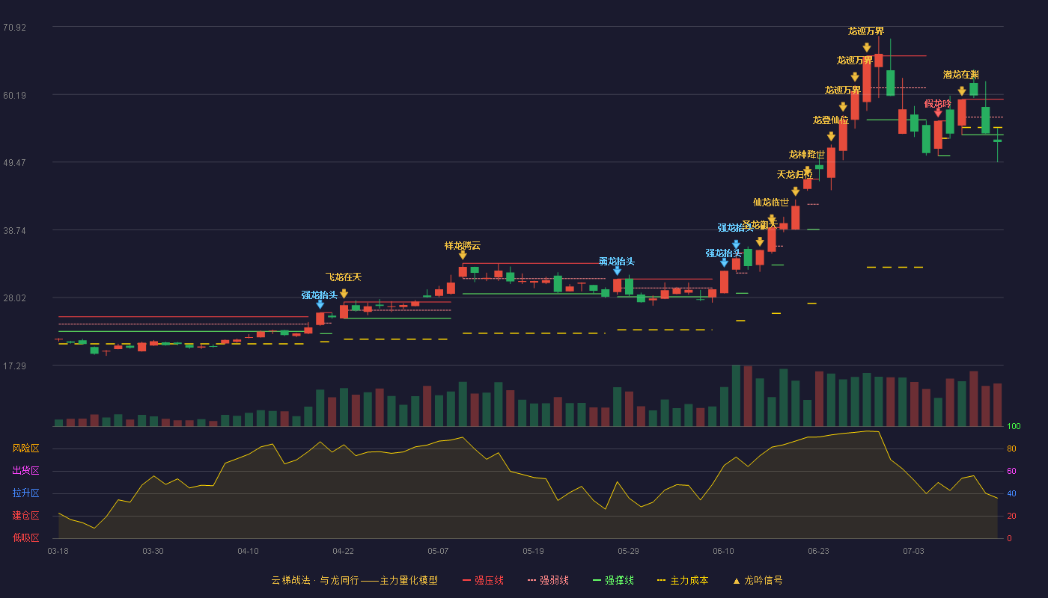Click the yellow arrow under 仙龙临世
Screen dimensions: 1048x598
pyautogui.click(x=772, y=219)
